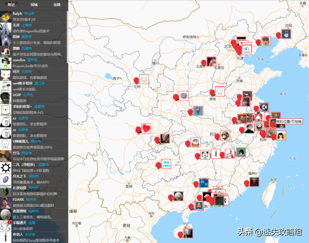The image size is (309, 243).
Task: Click 深圳市 link next to zomfire
Action: pos(32,60)
